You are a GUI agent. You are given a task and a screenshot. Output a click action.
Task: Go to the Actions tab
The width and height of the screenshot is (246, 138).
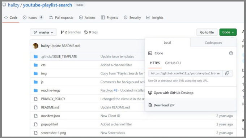point(87,18)
